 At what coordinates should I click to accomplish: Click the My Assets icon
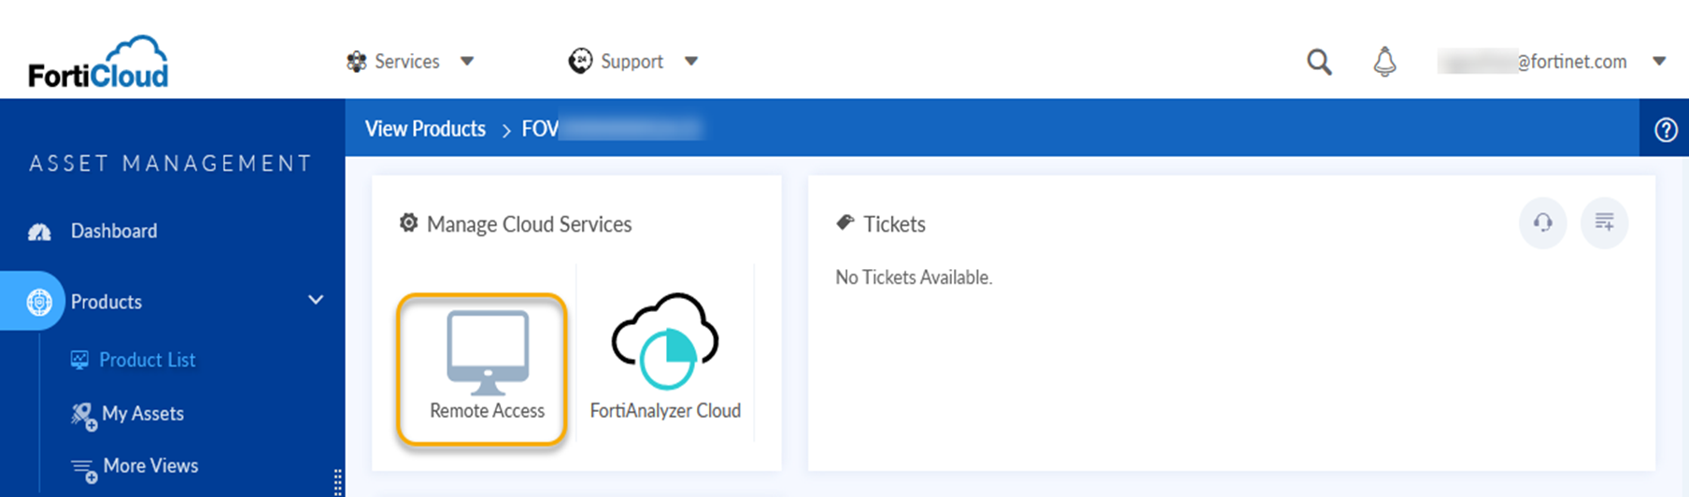(x=83, y=416)
